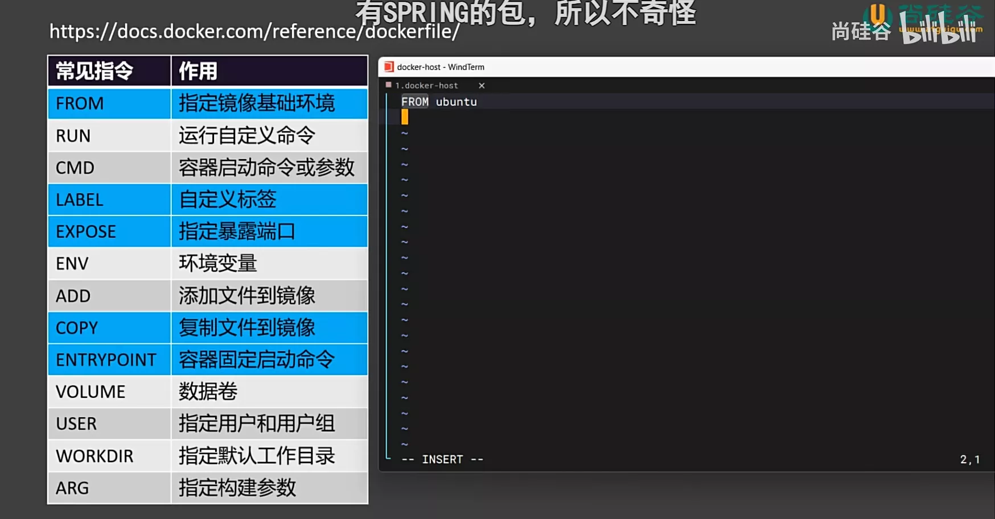Select the FROM row in the table

[x=208, y=103]
